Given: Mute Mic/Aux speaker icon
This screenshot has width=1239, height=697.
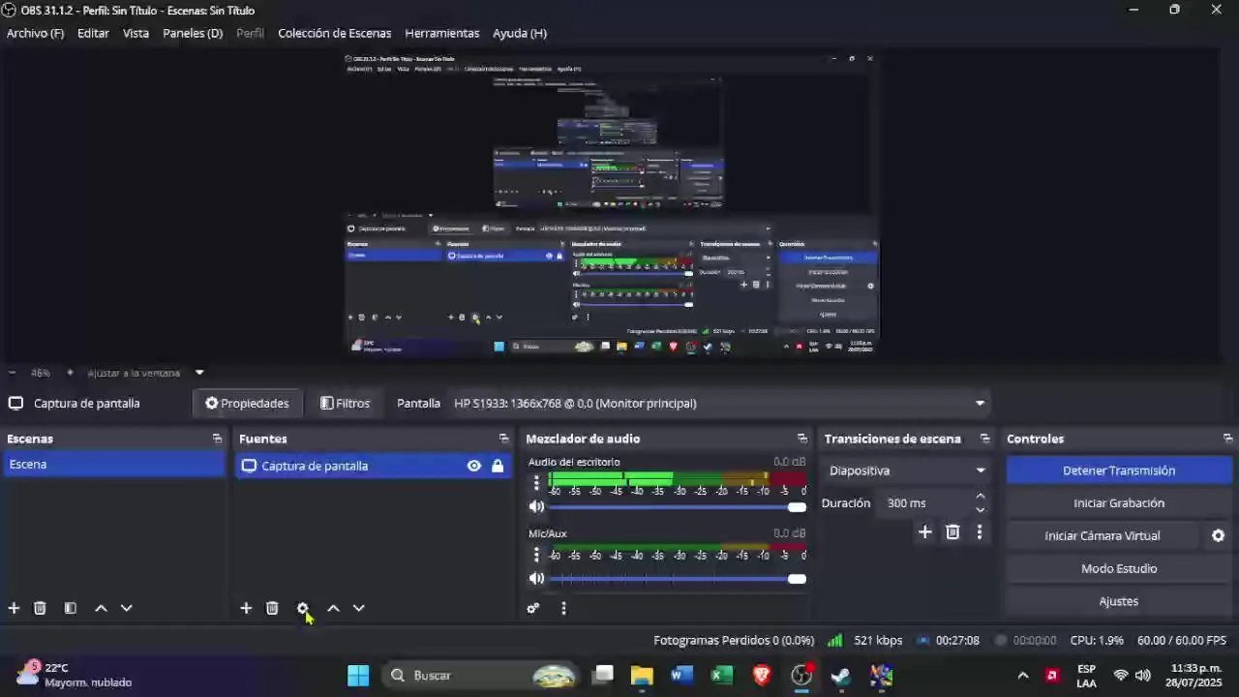Looking at the screenshot, I should pyautogui.click(x=536, y=579).
